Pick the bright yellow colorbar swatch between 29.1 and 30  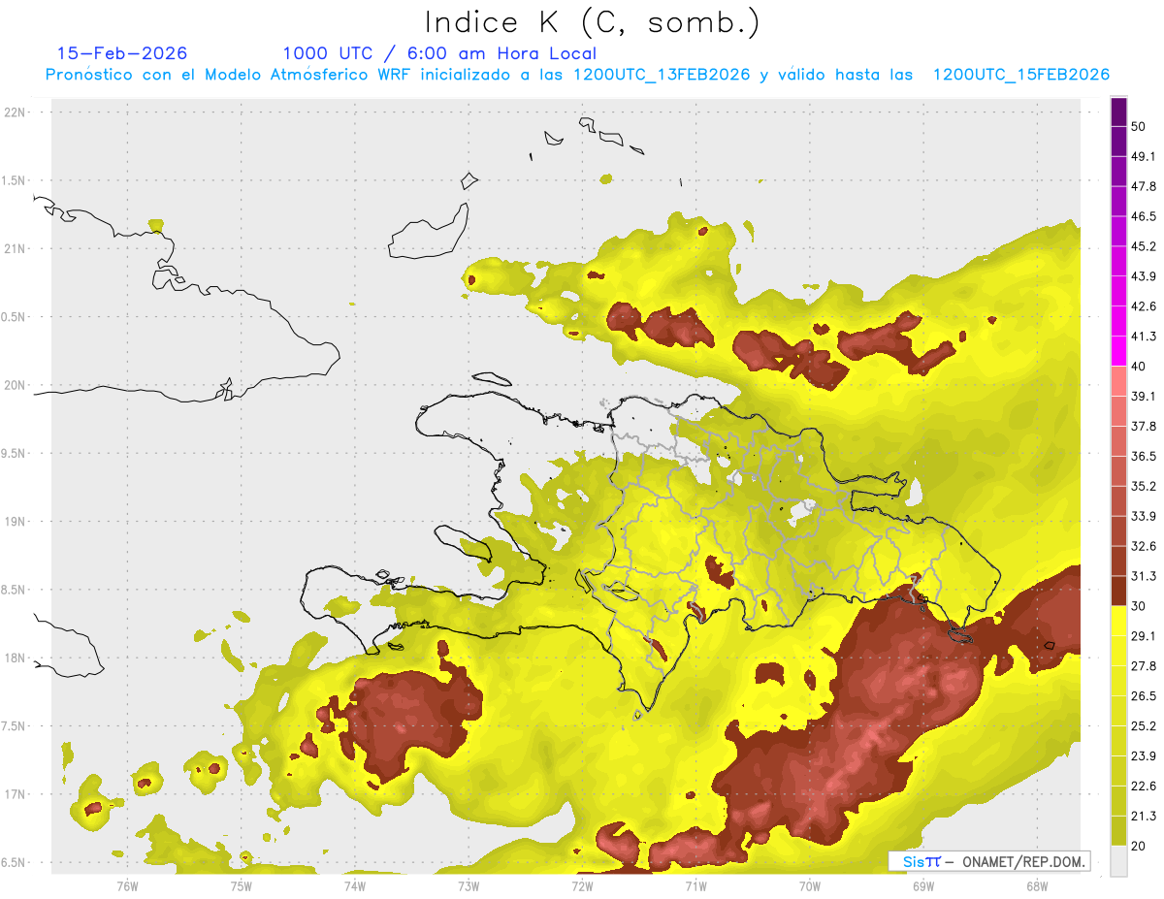point(1118,621)
